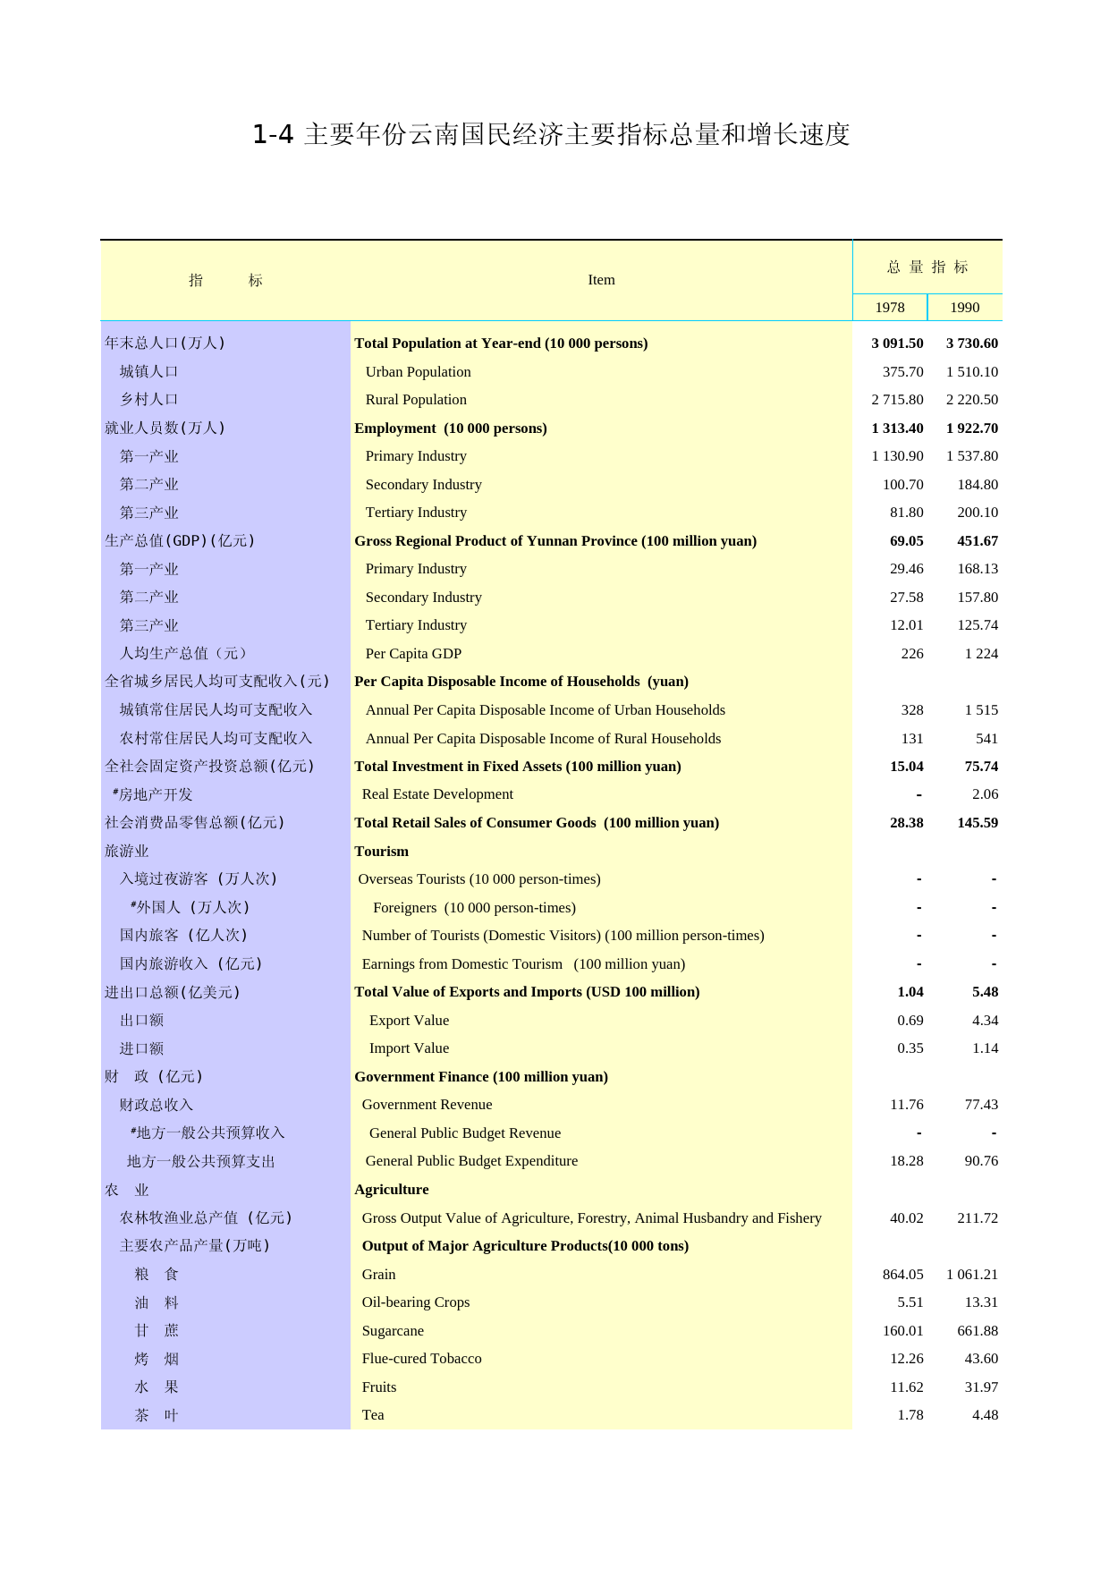The image size is (1109, 1569).
Task: Click the 1990 GDP value 451.67
Action: pyautogui.click(x=978, y=541)
